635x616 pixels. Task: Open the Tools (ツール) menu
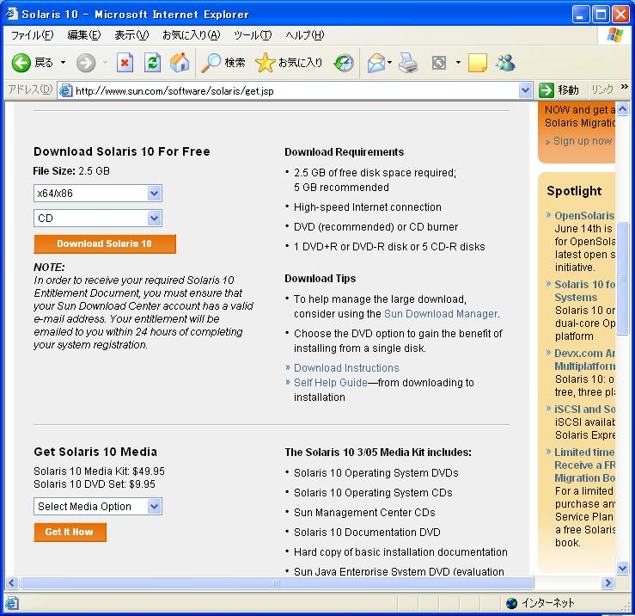click(253, 35)
